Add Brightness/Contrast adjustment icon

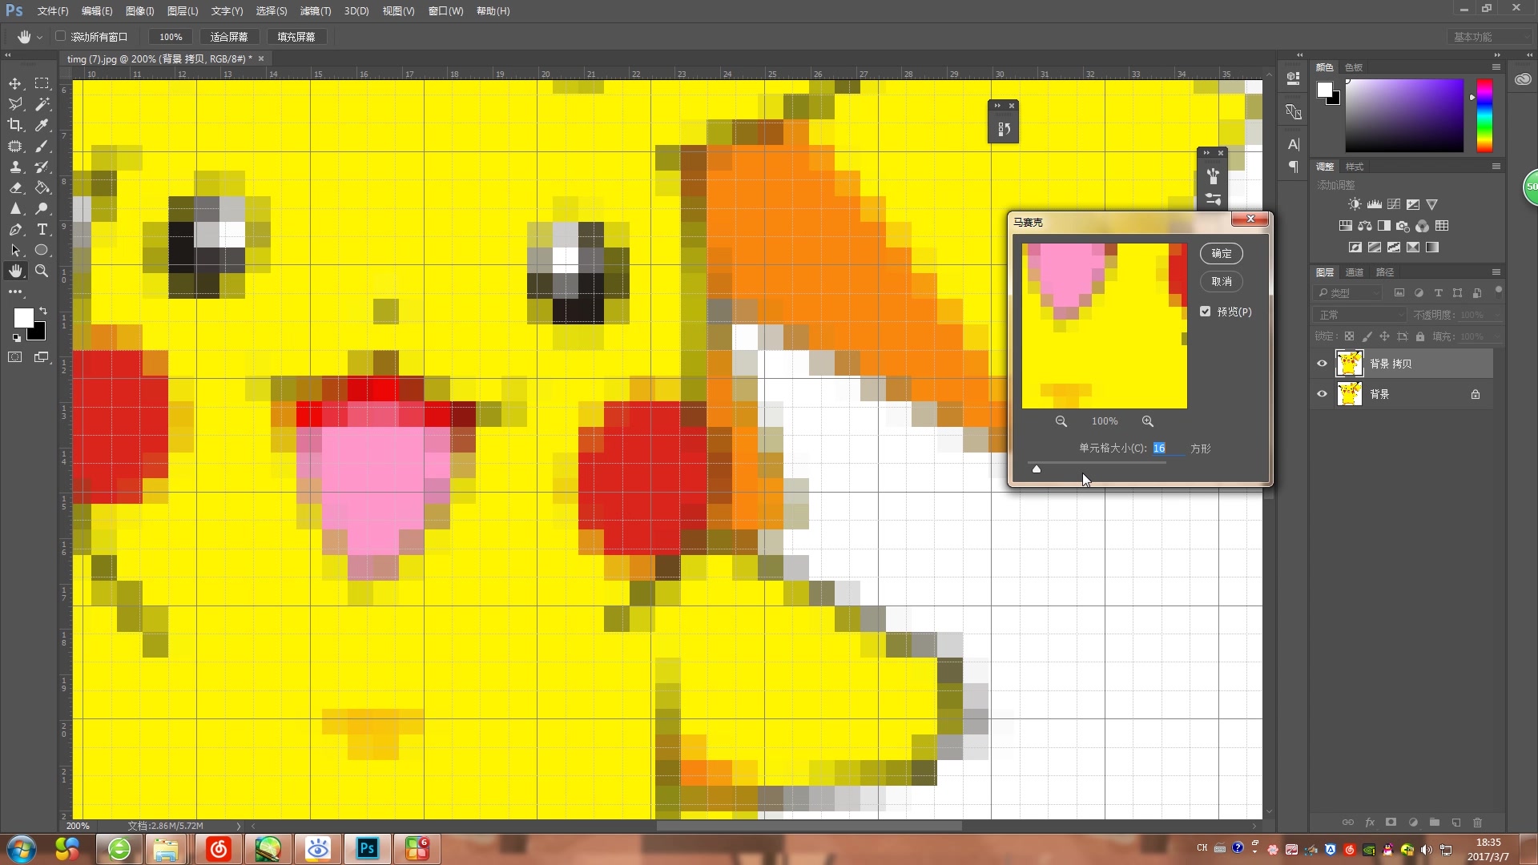click(x=1354, y=204)
